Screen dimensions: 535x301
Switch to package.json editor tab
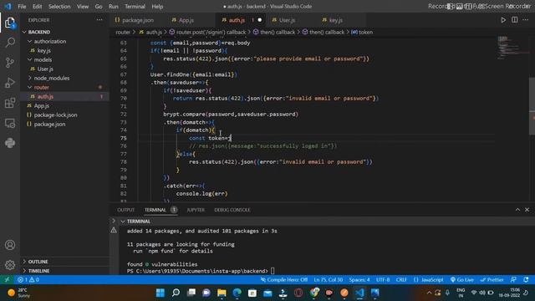[x=138, y=20]
